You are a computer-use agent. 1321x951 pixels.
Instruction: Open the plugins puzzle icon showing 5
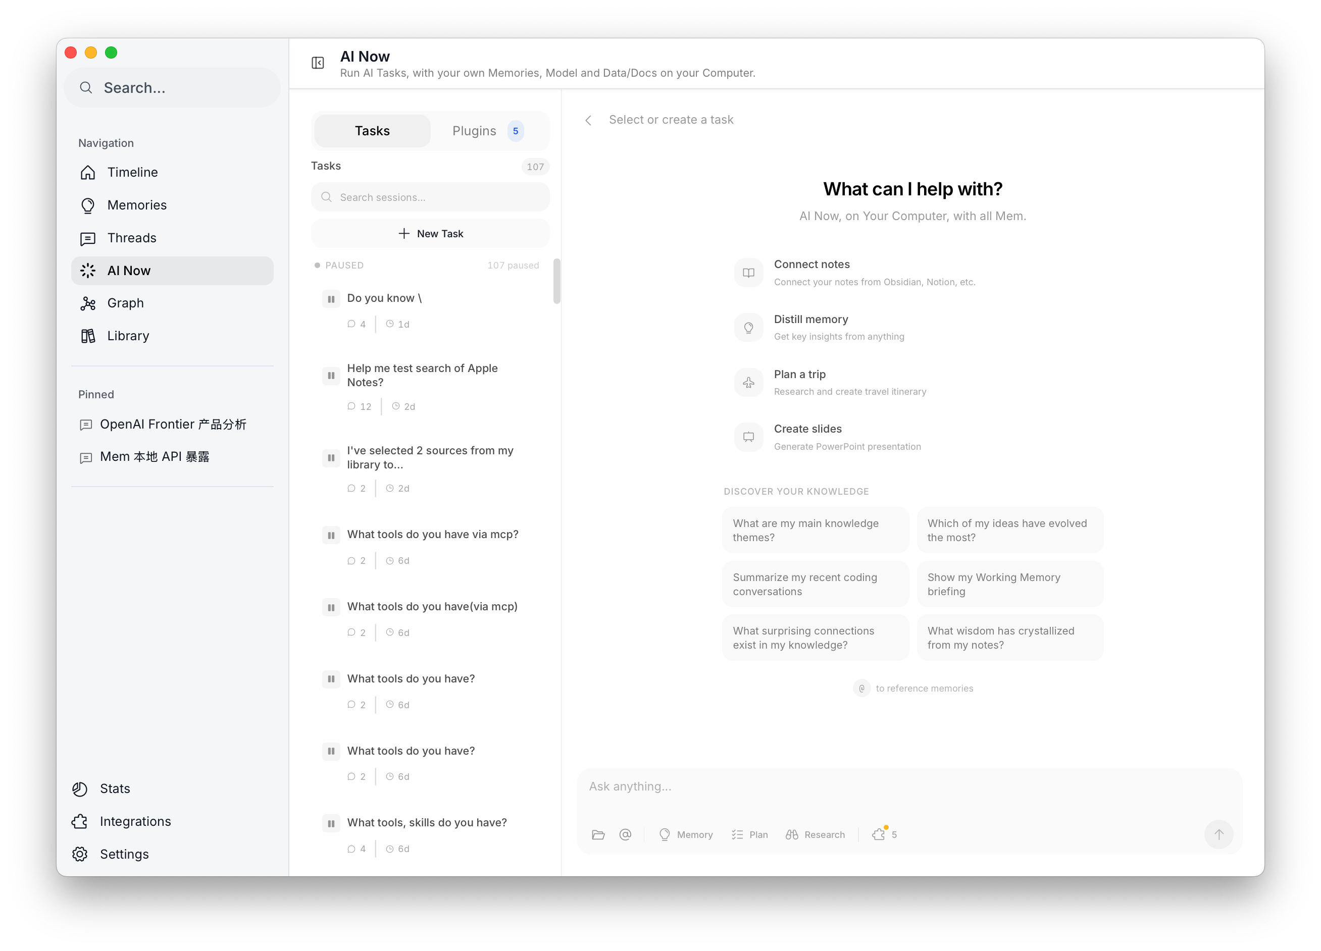(884, 834)
